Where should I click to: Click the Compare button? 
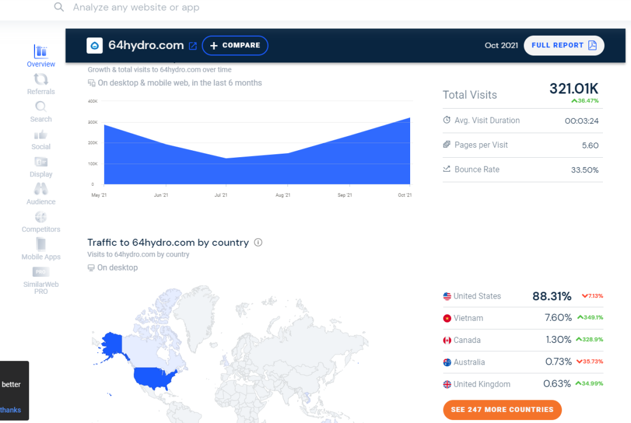coord(235,46)
